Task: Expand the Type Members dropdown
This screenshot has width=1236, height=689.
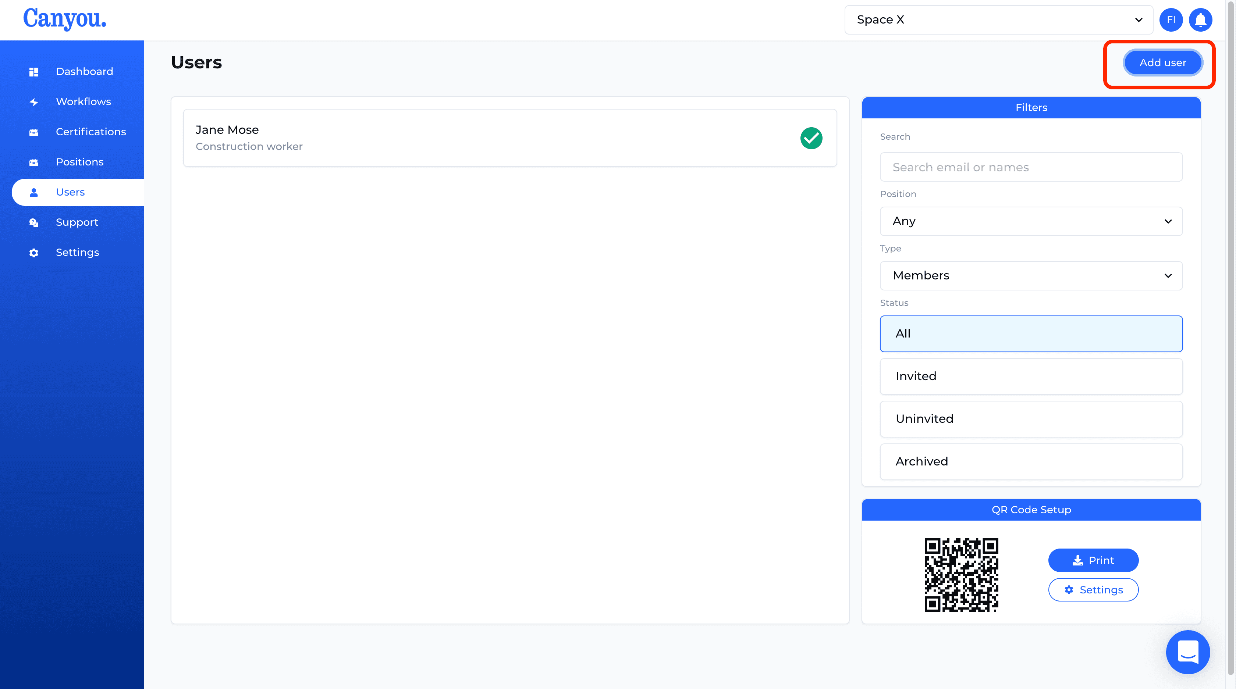Action: (1031, 276)
